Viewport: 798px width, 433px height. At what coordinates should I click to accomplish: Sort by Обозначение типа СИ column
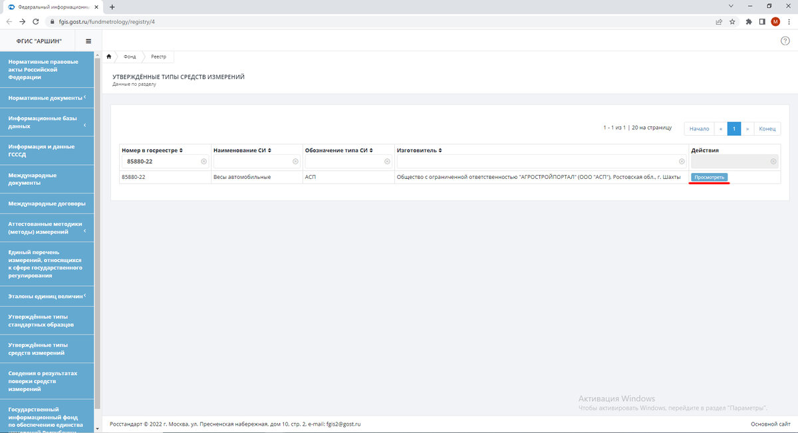point(371,150)
